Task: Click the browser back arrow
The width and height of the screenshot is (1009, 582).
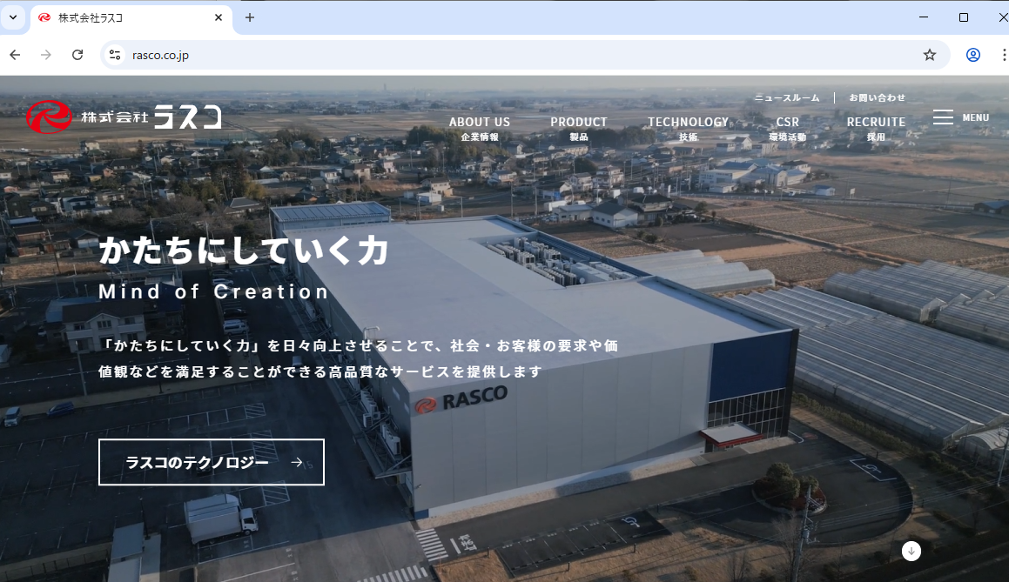Action: click(x=14, y=54)
